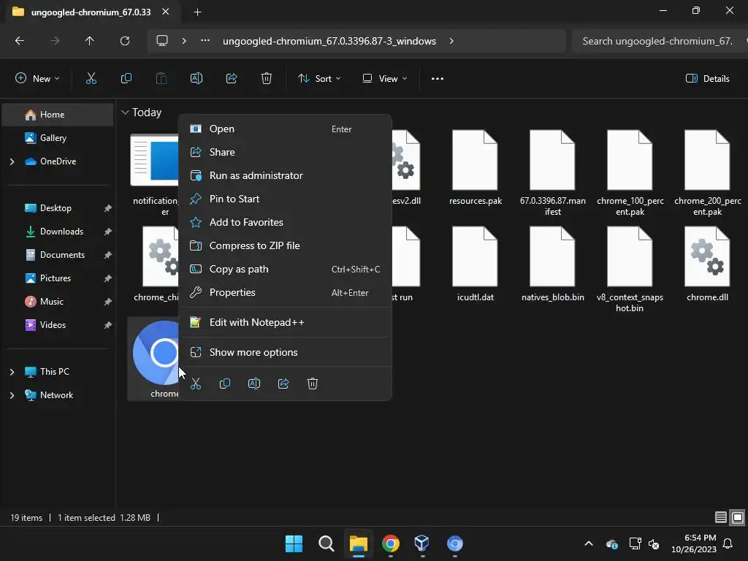Open a new tab with the plus button
The width and height of the screenshot is (748, 561).
coord(197,12)
